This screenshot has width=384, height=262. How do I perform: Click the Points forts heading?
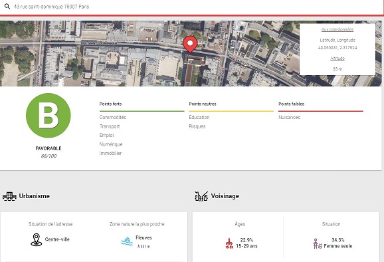click(x=110, y=104)
